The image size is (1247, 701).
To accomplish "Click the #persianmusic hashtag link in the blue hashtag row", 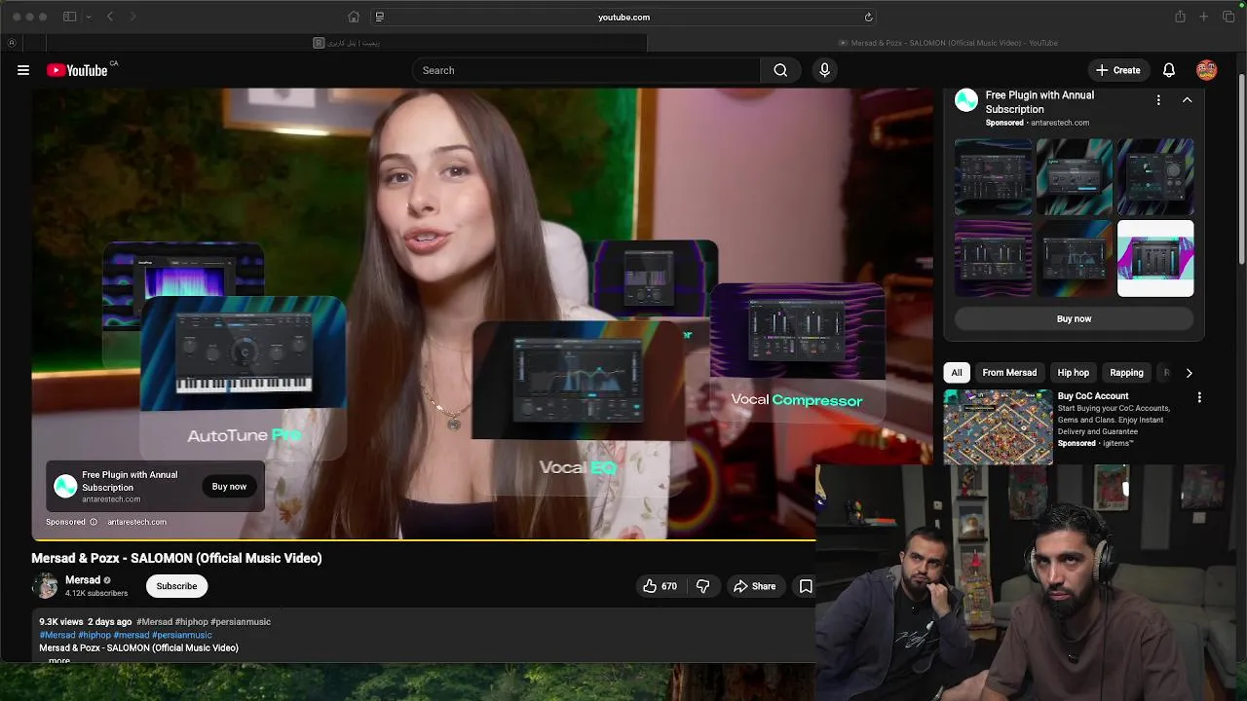I will (x=182, y=635).
